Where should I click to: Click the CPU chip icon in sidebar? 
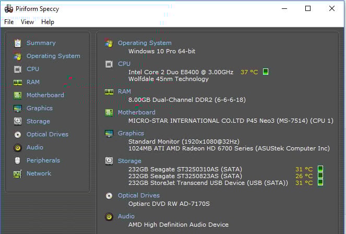18,69
